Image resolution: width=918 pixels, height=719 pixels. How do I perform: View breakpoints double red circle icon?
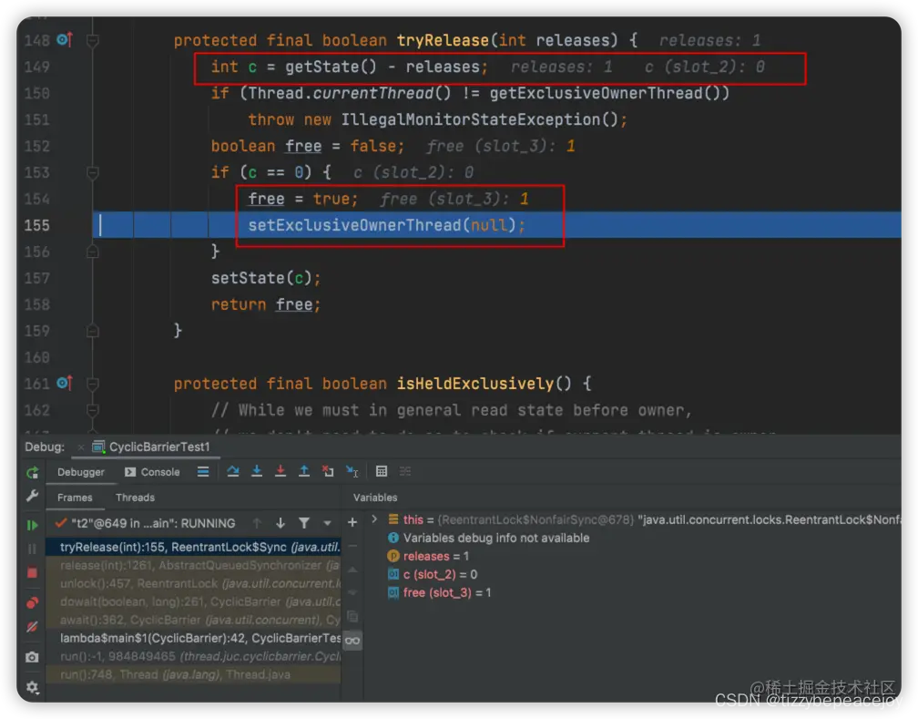pos(32,603)
